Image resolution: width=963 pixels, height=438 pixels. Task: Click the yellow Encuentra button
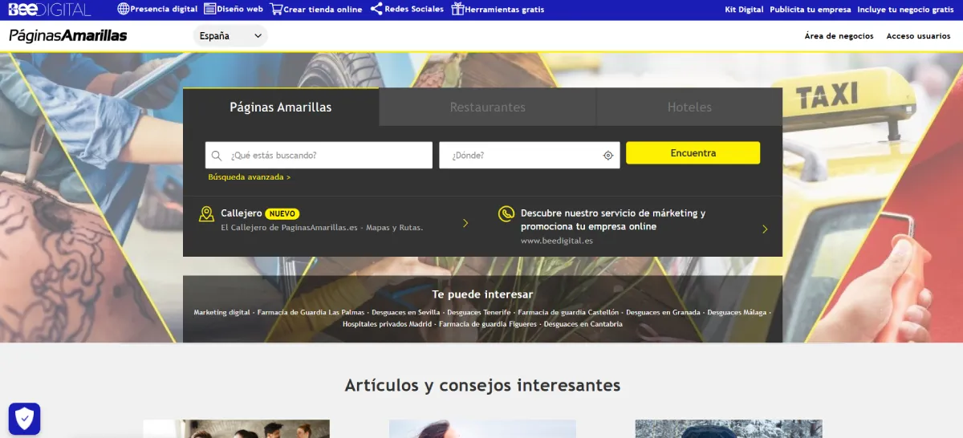[x=693, y=153]
